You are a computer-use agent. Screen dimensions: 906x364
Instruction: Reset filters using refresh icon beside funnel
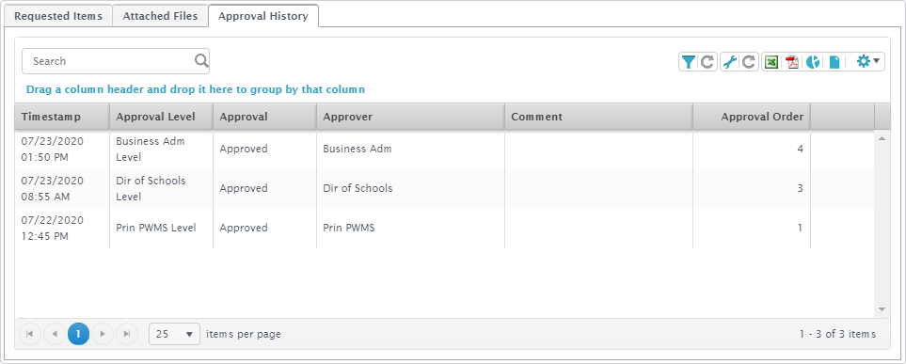[707, 62]
